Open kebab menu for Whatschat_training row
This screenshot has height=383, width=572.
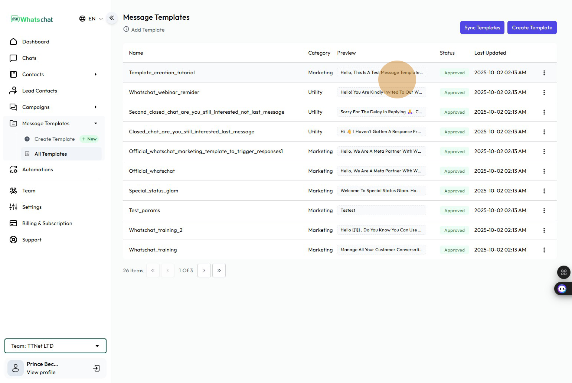(x=544, y=250)
